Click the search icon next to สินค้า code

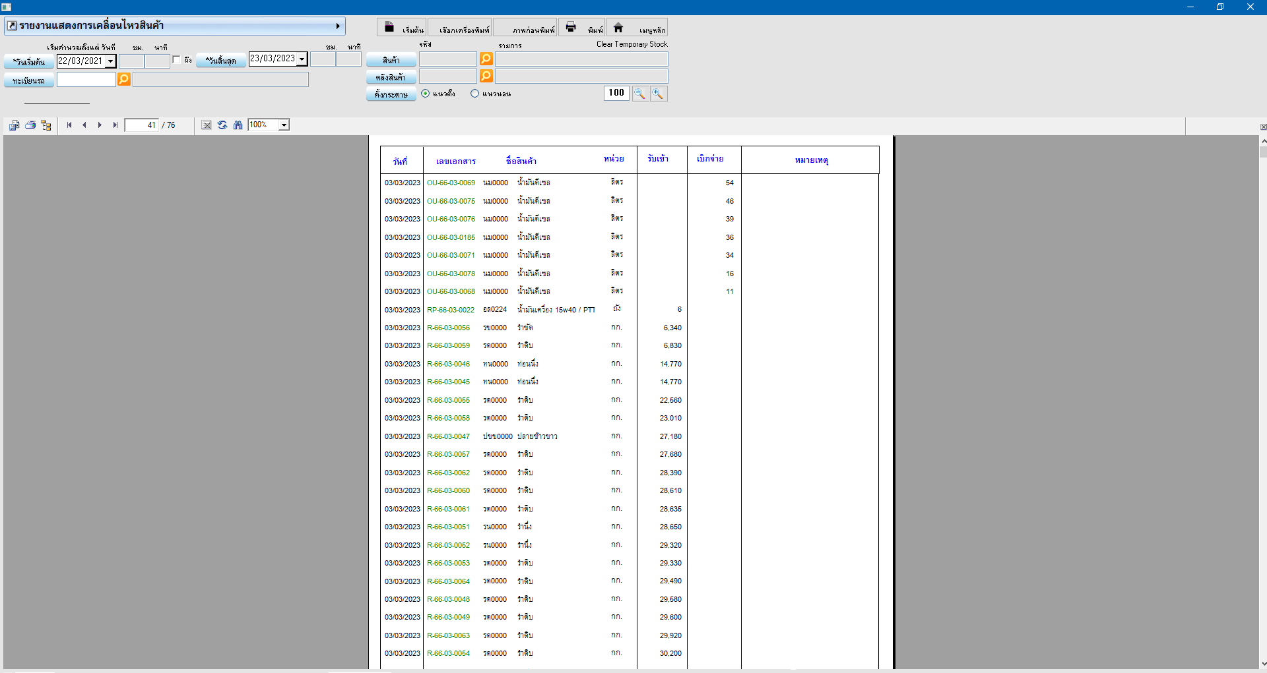[486, 59]
